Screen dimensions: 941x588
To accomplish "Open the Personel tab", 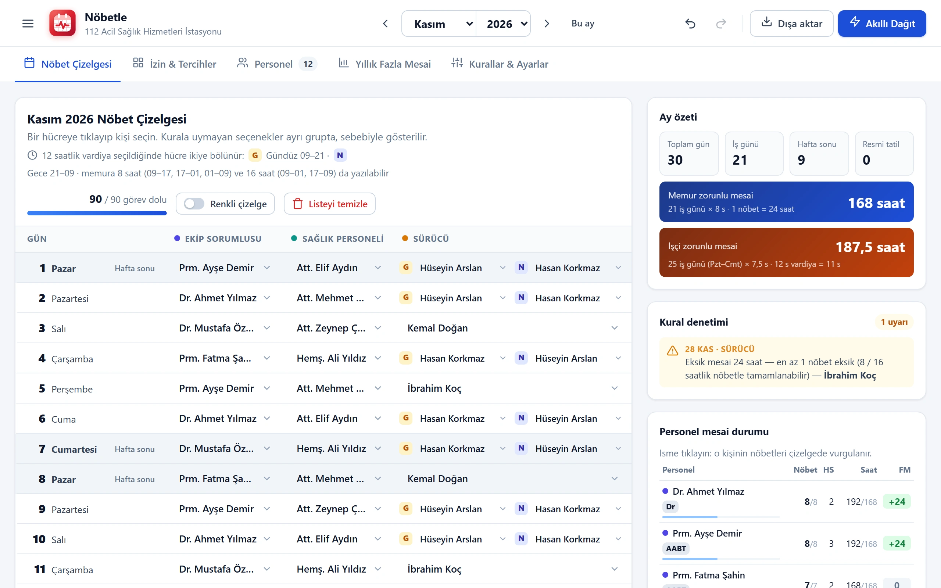I will pyautogui.click(x=277, y=64).
